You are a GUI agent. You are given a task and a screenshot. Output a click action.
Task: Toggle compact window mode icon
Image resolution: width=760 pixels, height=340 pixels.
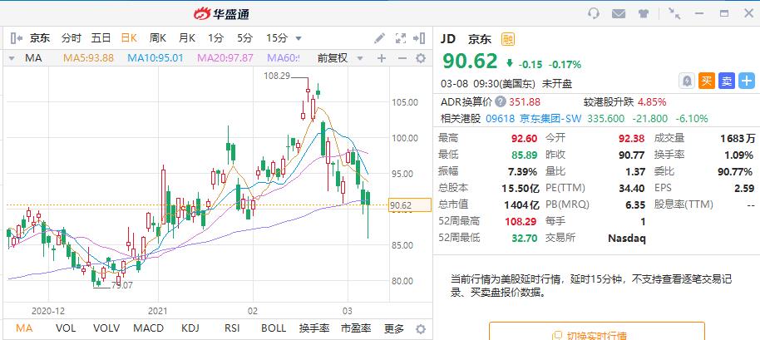tap(674, 13)
